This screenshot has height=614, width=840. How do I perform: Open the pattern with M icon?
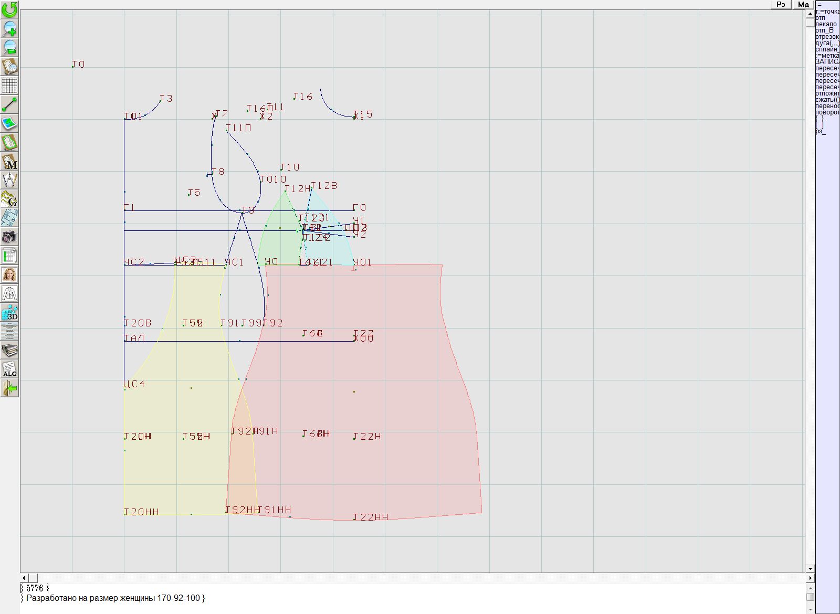click(x=9, y=162)
